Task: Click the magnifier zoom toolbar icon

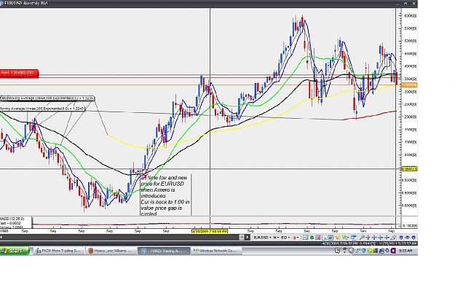Action: click(362, 238)
